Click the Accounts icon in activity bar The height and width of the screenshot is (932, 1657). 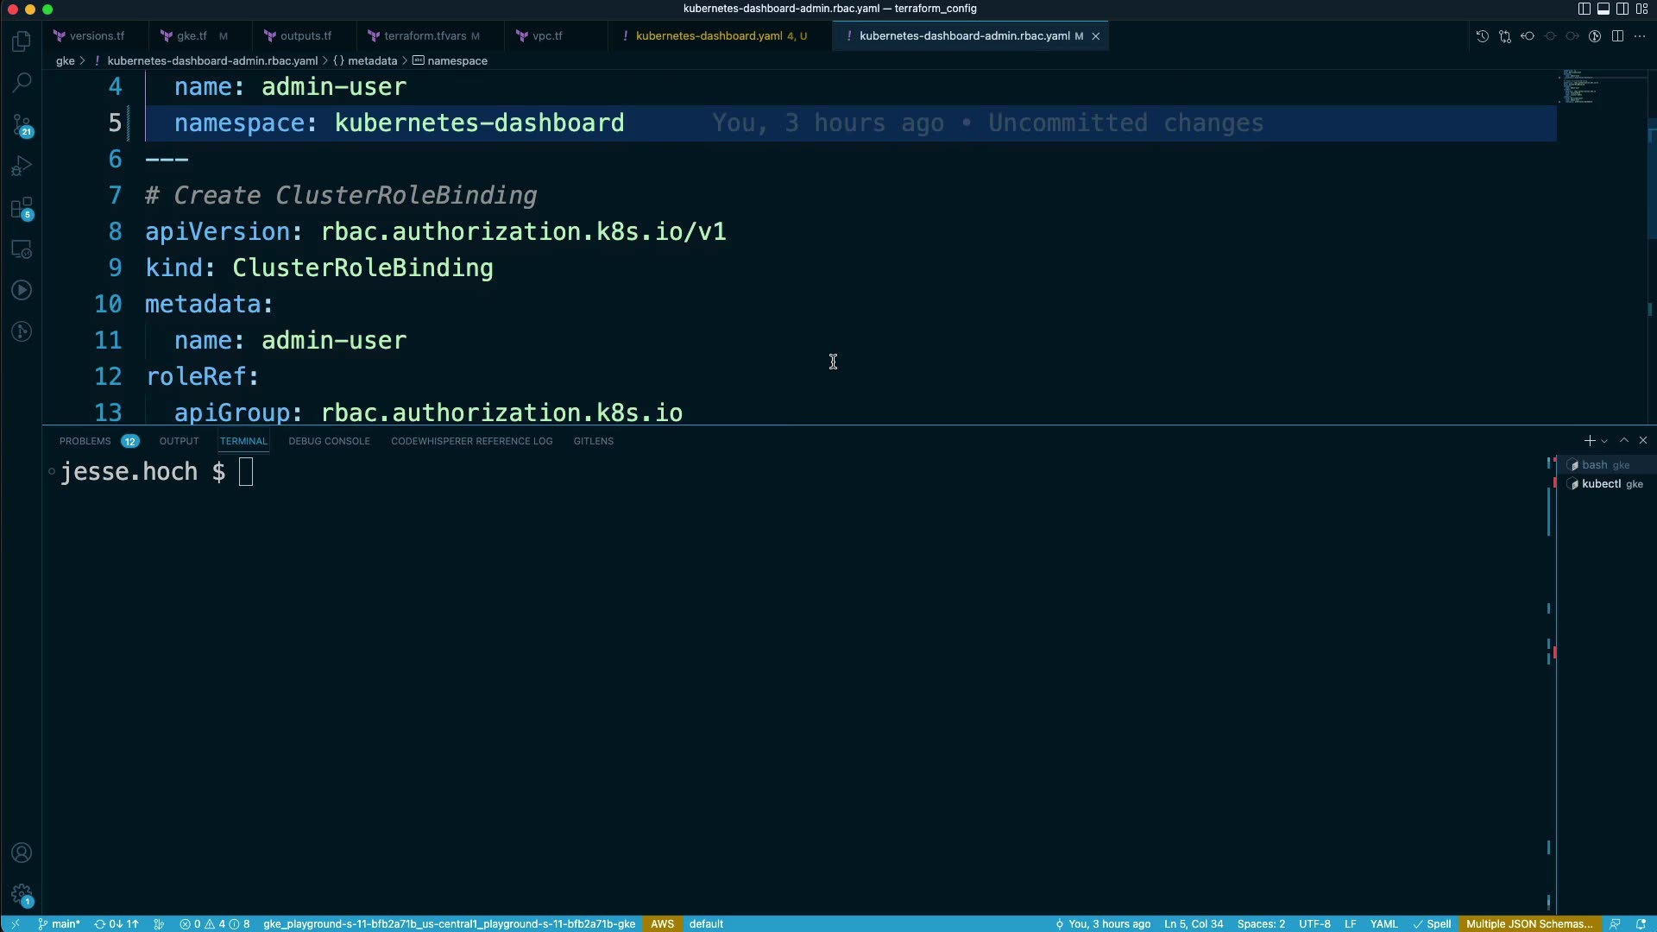22,853
